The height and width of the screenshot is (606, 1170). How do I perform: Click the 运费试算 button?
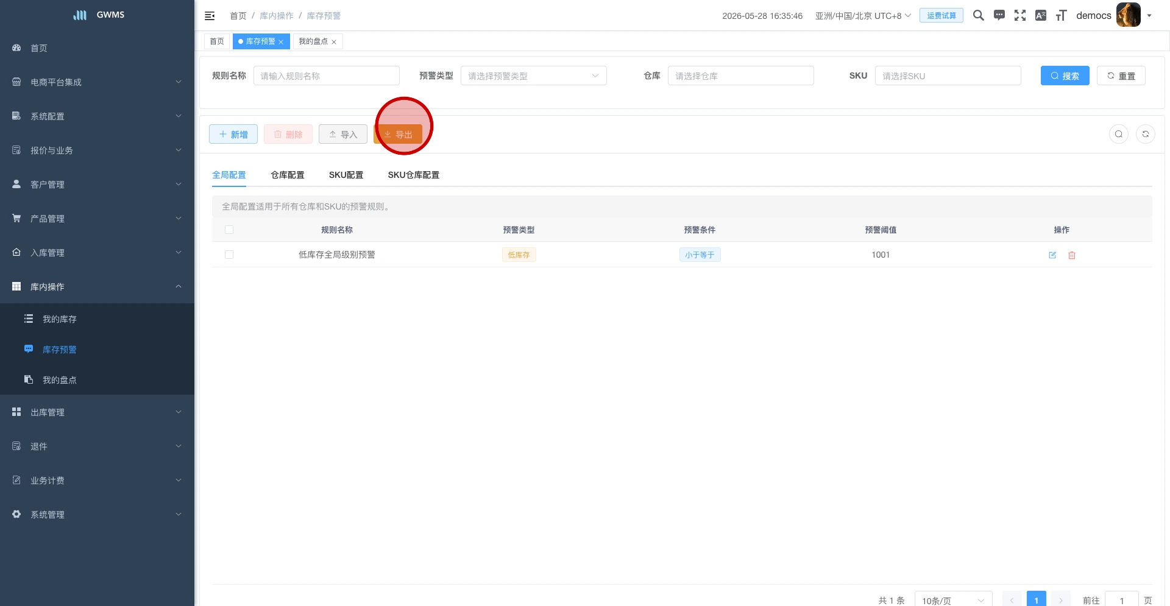941,15
